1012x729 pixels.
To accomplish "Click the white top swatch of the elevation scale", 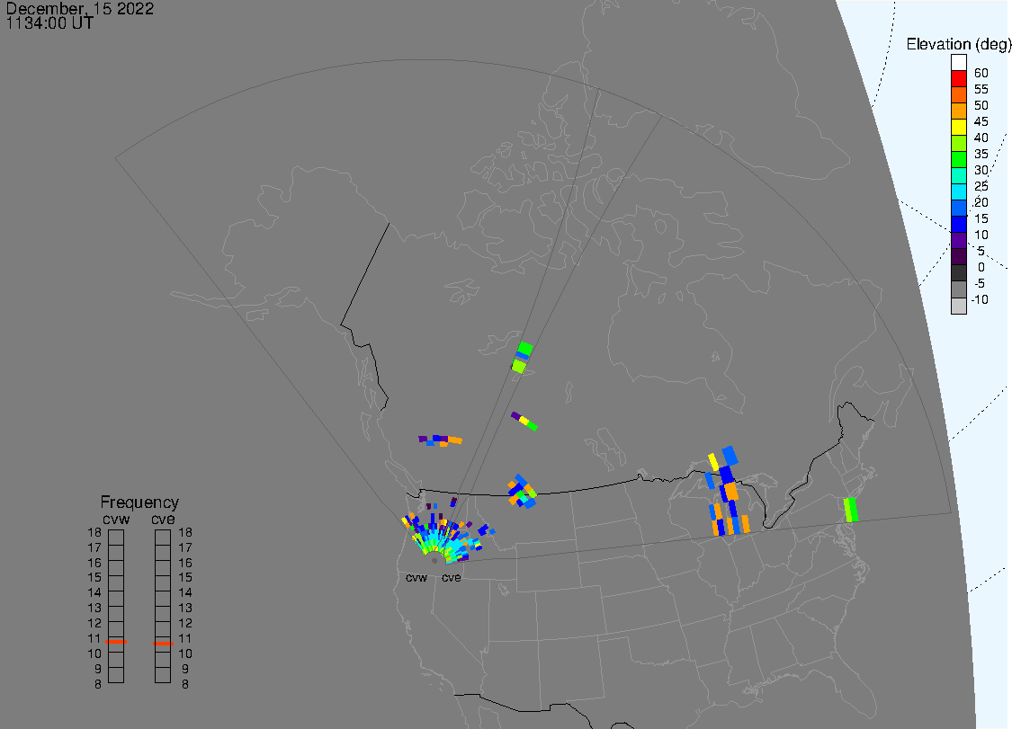I will [958, 63].
